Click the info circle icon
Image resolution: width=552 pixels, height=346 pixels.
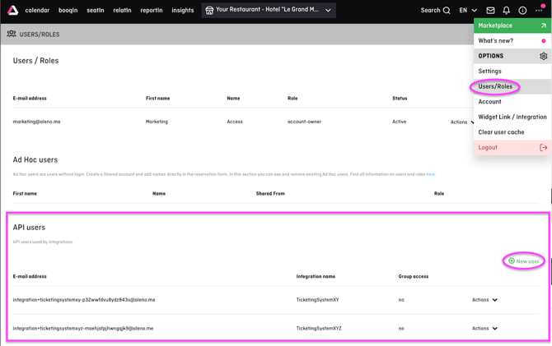point(522,10)
